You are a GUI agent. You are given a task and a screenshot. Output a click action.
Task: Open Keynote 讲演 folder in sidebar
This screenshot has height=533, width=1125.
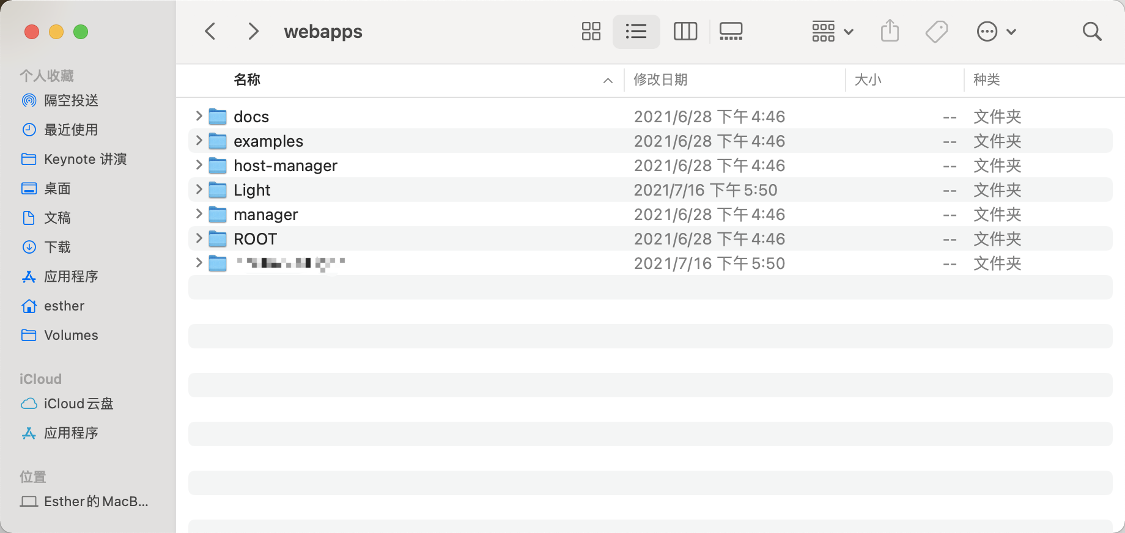point(74,159)
